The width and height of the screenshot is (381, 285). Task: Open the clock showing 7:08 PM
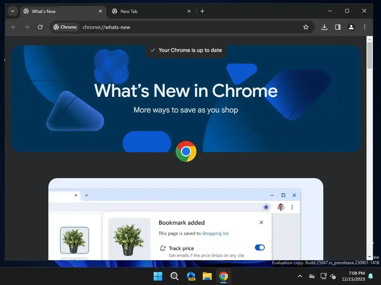pyautogui.click(x=353, y=276)
